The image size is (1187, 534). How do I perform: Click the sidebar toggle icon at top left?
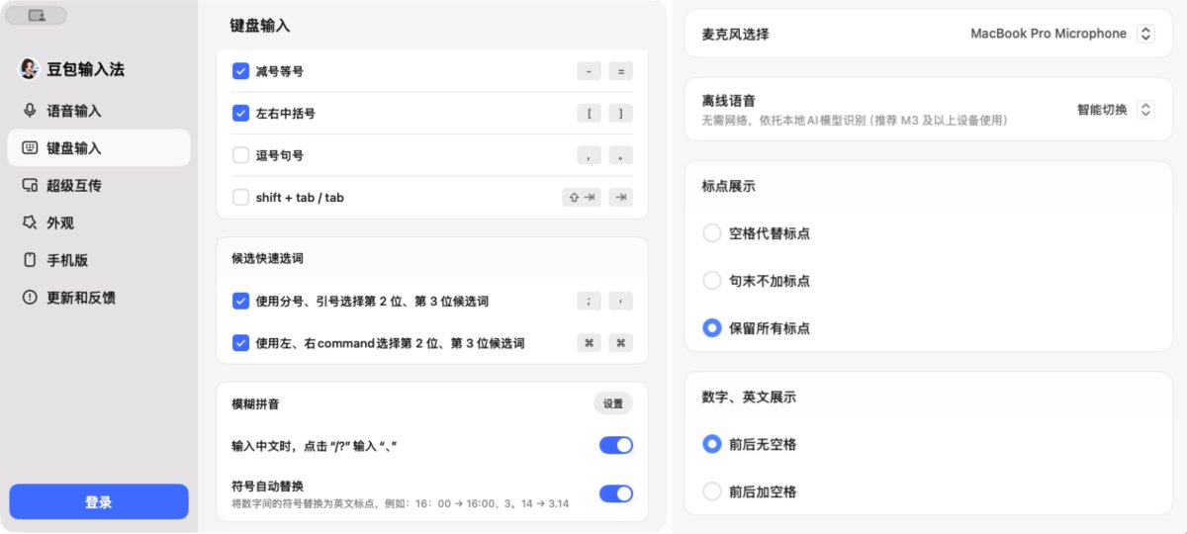coord(37,16)
